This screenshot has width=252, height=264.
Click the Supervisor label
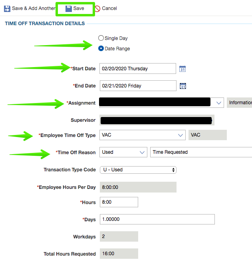pos(83,120)
